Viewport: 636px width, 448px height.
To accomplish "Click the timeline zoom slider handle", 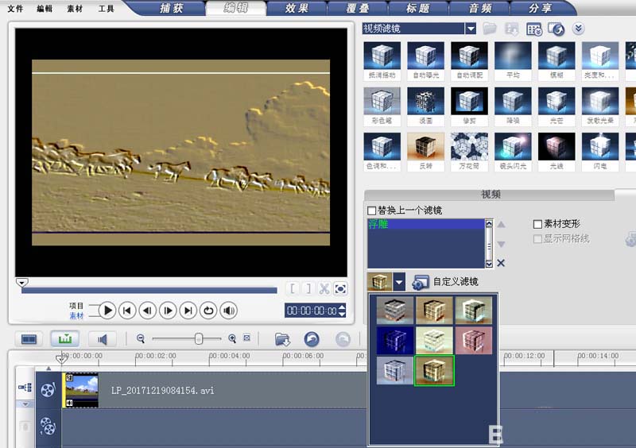I will (x=198, y=339).
